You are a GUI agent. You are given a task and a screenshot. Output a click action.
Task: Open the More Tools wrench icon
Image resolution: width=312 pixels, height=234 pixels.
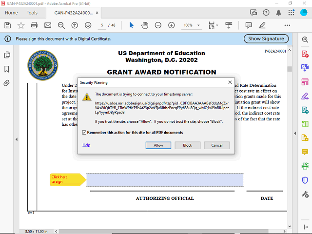pos(305,194)
